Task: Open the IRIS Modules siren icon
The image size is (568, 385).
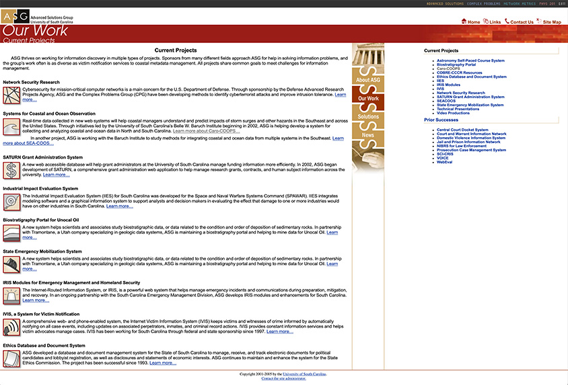Action: 11,296
